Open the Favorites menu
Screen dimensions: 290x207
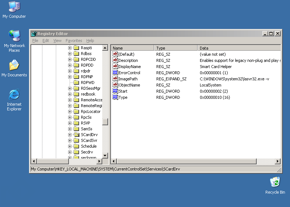pyautogui.click(x=74, y=41)
